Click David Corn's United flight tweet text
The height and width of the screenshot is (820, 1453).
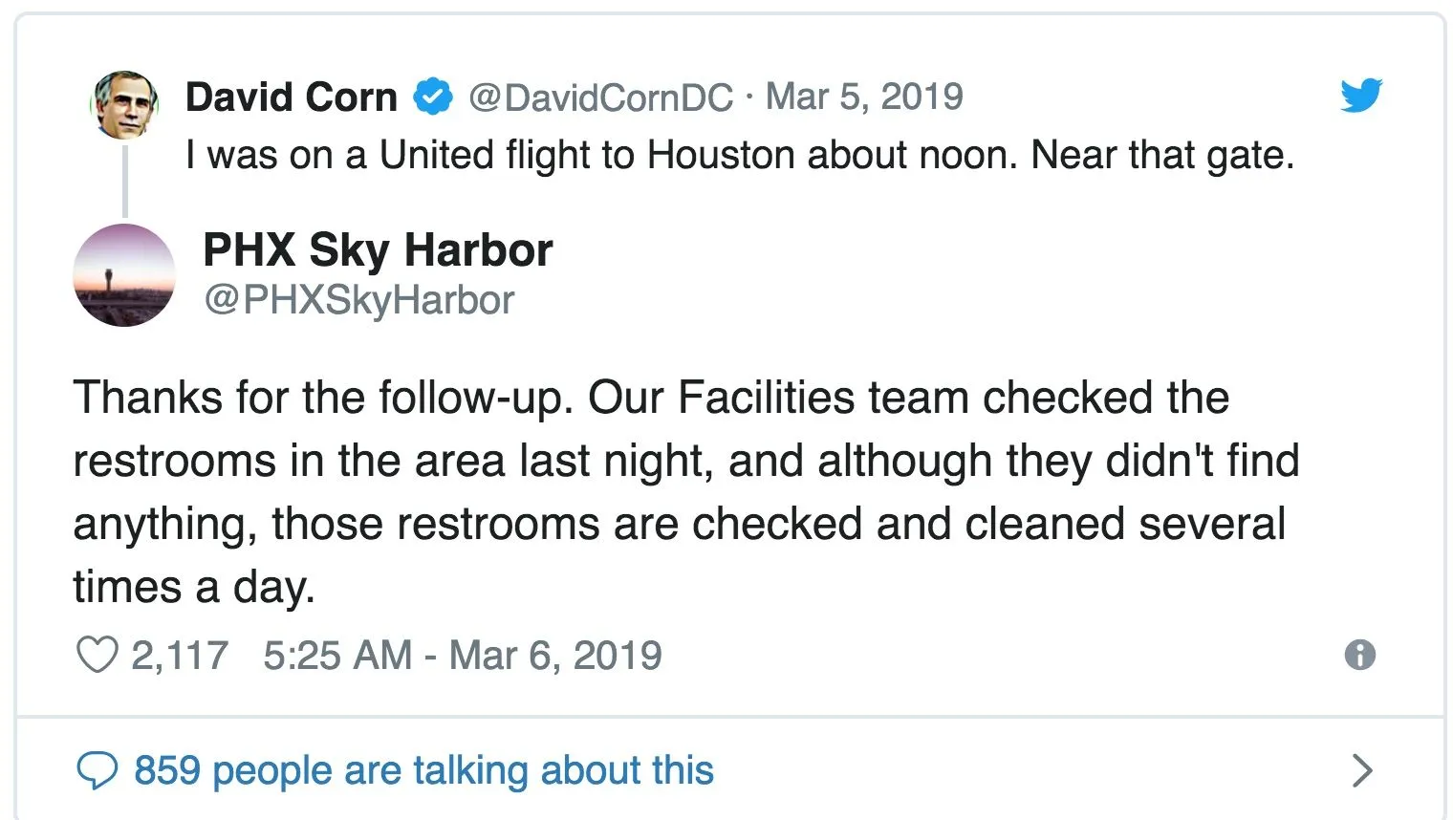tap(740, 155)
